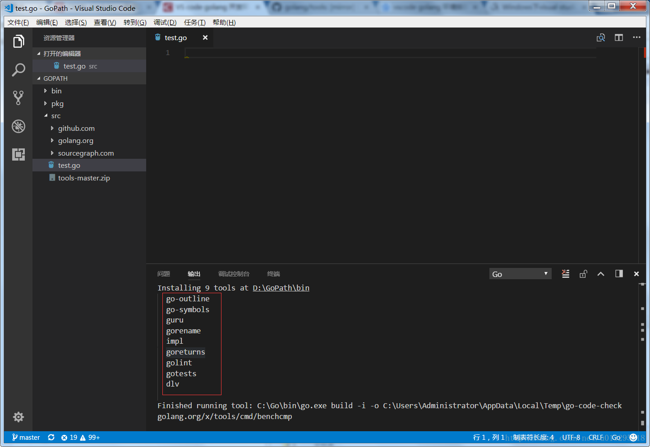Open the 调试(D) menu
Screen dimensions: 650x447
[165, 23]
